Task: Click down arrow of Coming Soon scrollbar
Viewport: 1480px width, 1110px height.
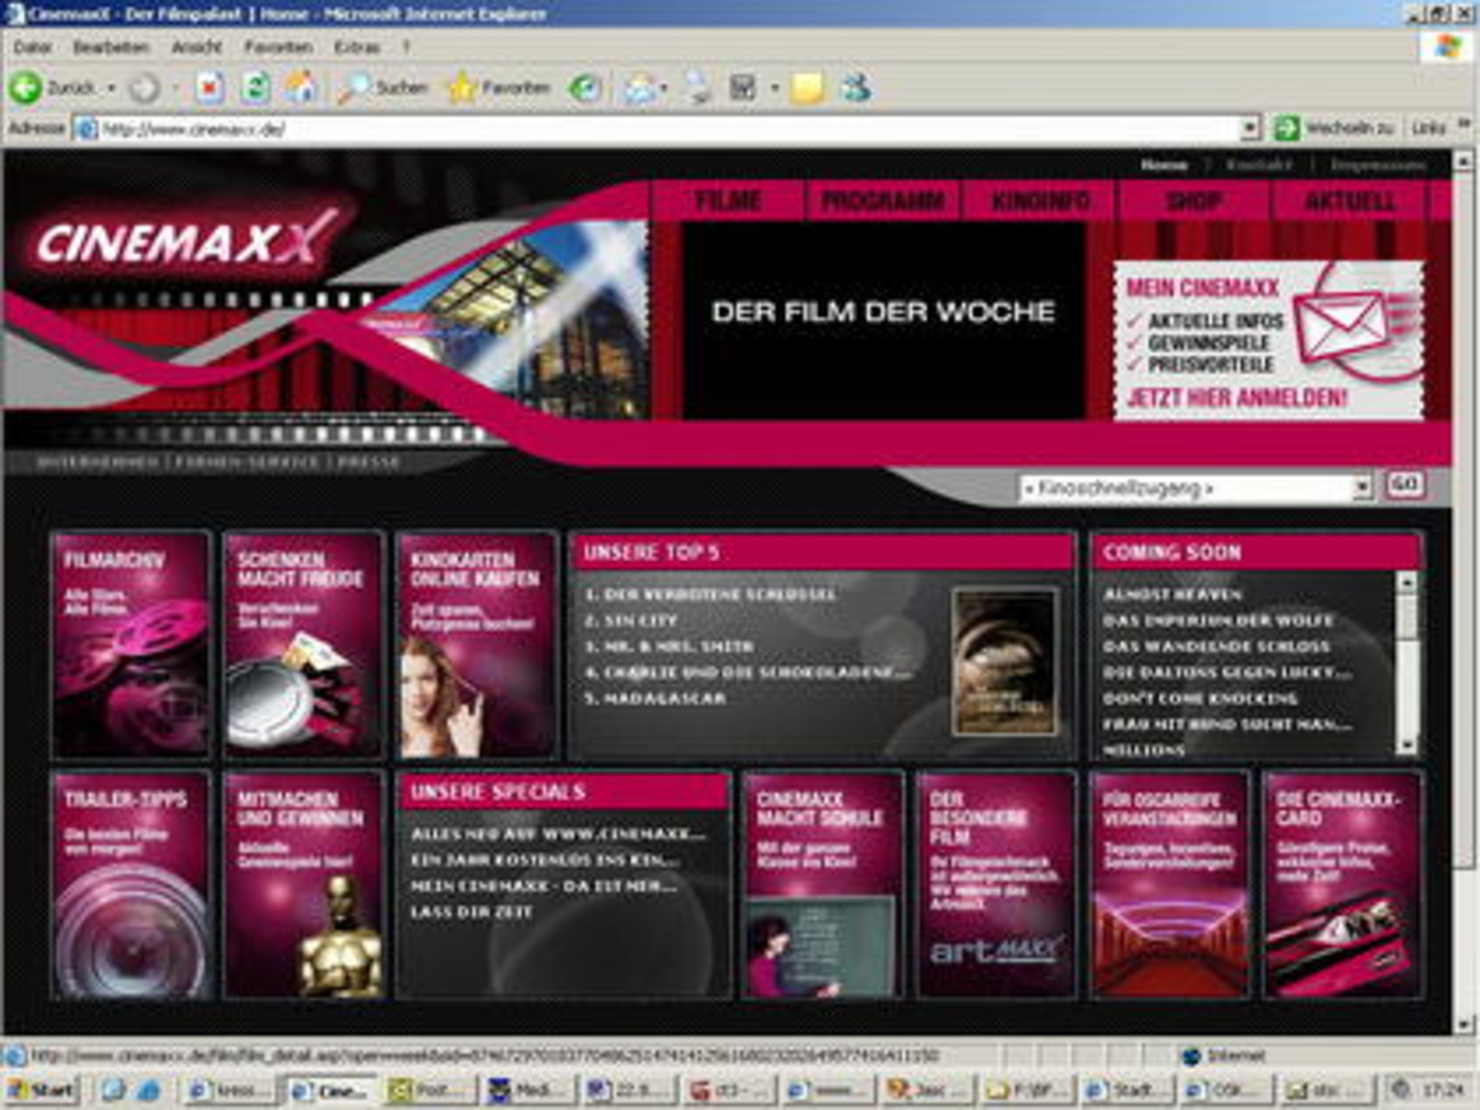Action: (x=1406, y=743)
